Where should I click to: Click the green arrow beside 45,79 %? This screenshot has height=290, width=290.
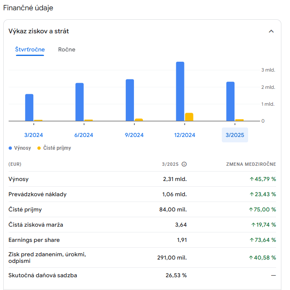coord(251,179)
